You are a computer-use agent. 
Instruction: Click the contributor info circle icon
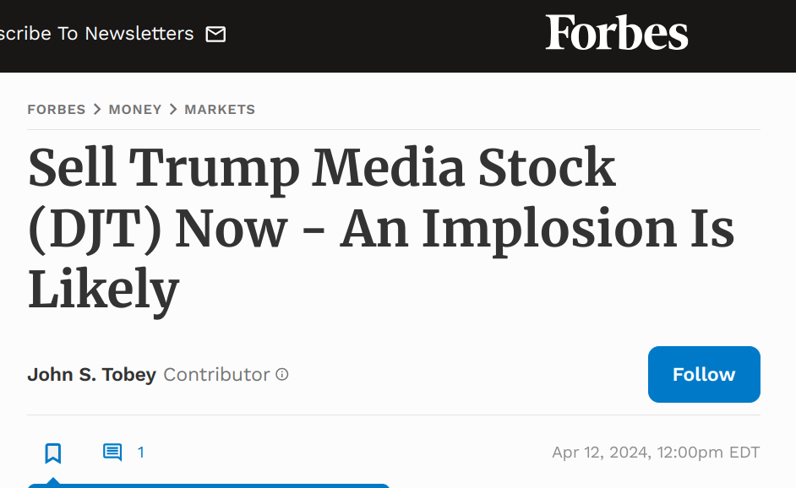[281, 374]
